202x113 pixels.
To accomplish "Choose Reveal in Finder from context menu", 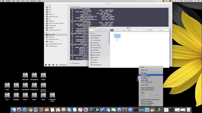I will [151, 105].
